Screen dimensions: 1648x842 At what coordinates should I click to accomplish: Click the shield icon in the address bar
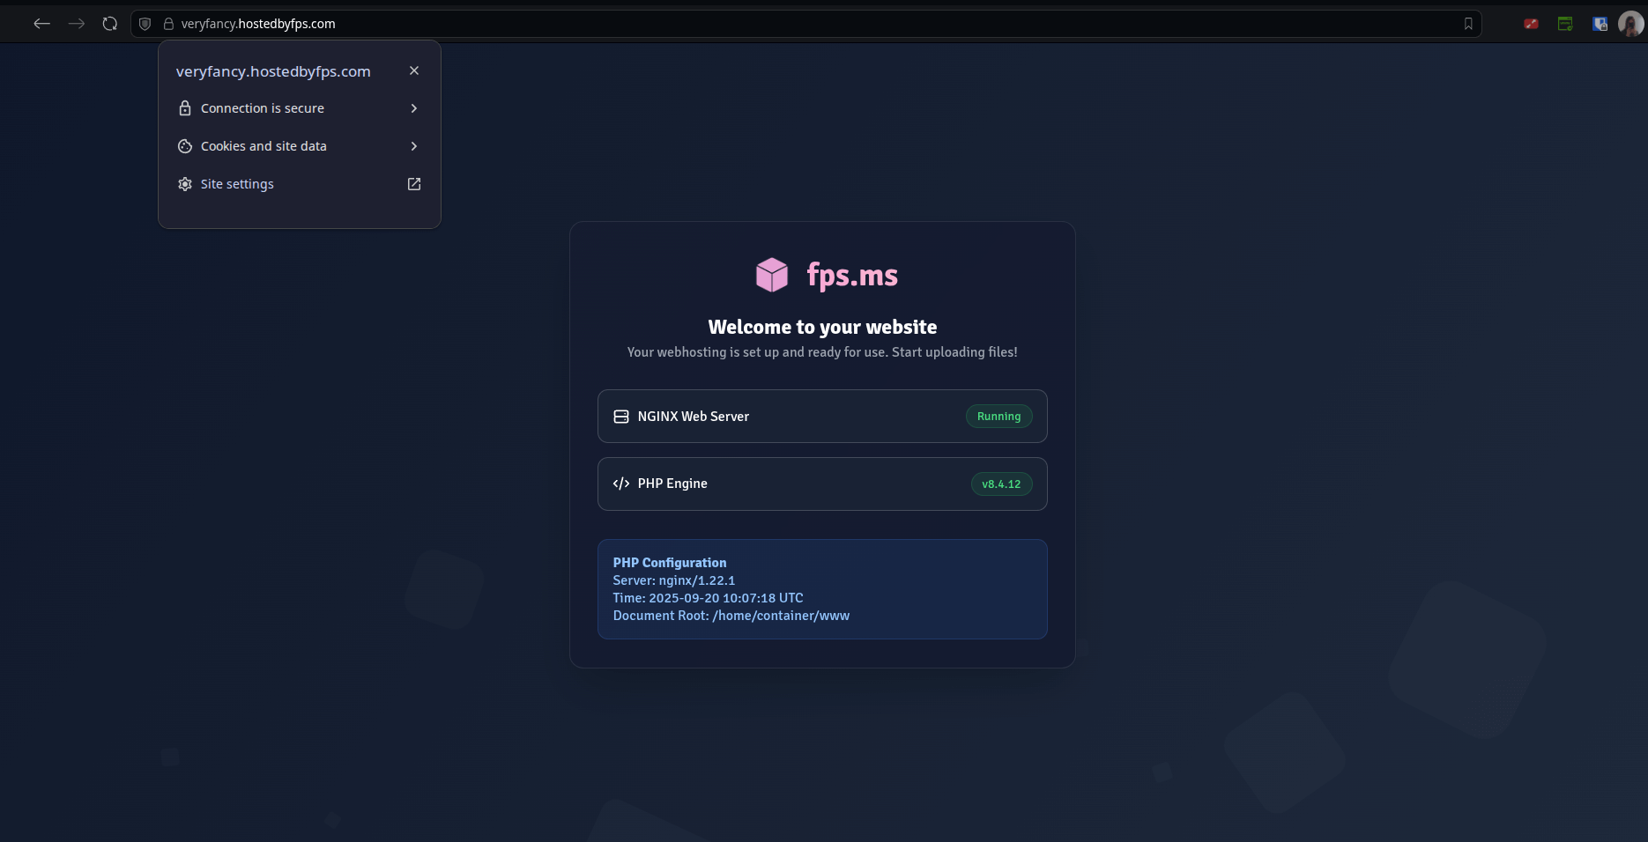[145, 24]
